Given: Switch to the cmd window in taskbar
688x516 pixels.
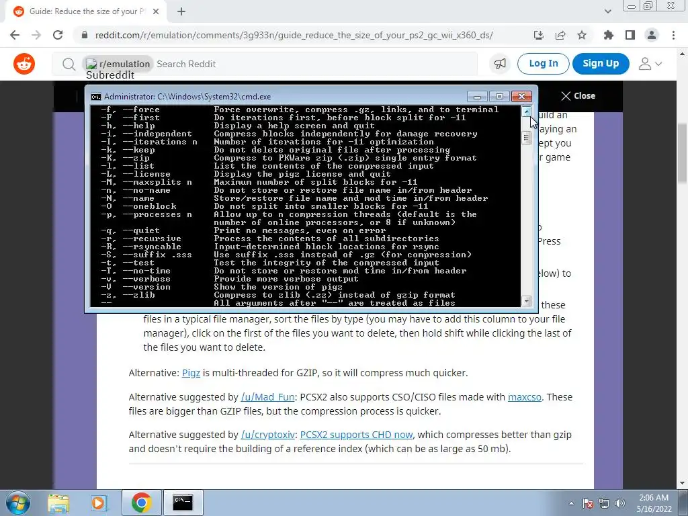Looking at the screenshot, I should coord(183,503).
